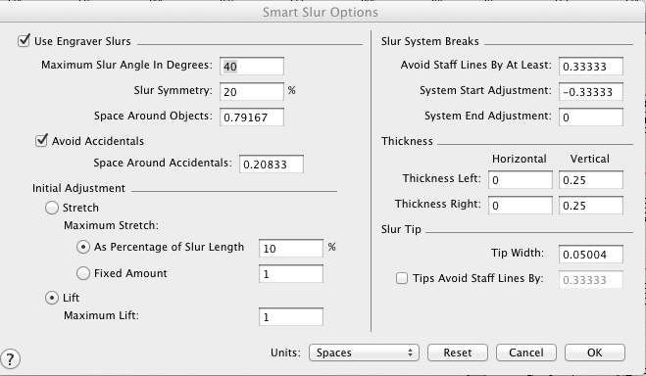Click the Tip Width field
Screen dimensions: 646x376
click(591, 255)
